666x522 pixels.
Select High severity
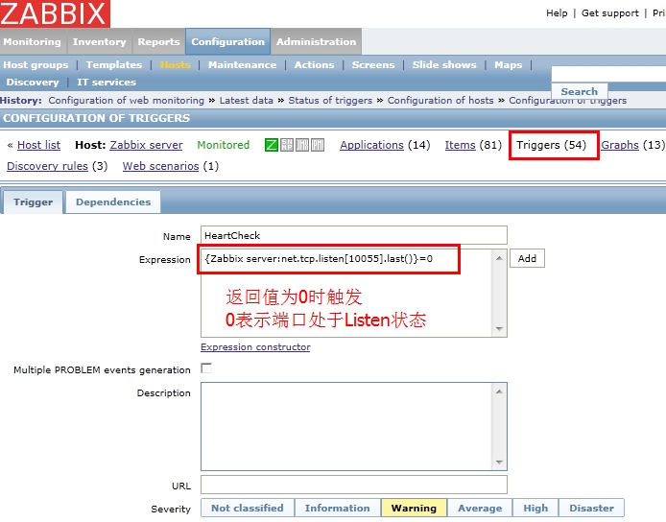click(x=535, y=508)
